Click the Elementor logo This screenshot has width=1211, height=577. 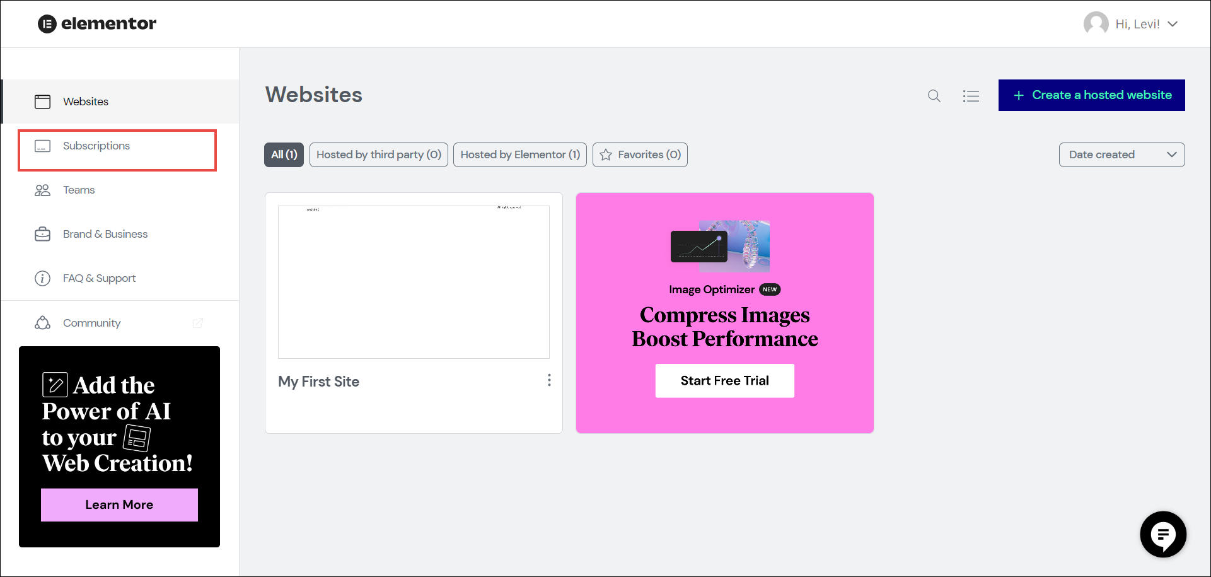click(x=97, y=24)
